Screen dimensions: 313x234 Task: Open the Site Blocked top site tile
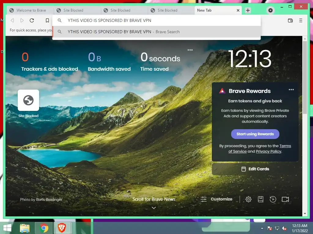click(x=28, y=100)
